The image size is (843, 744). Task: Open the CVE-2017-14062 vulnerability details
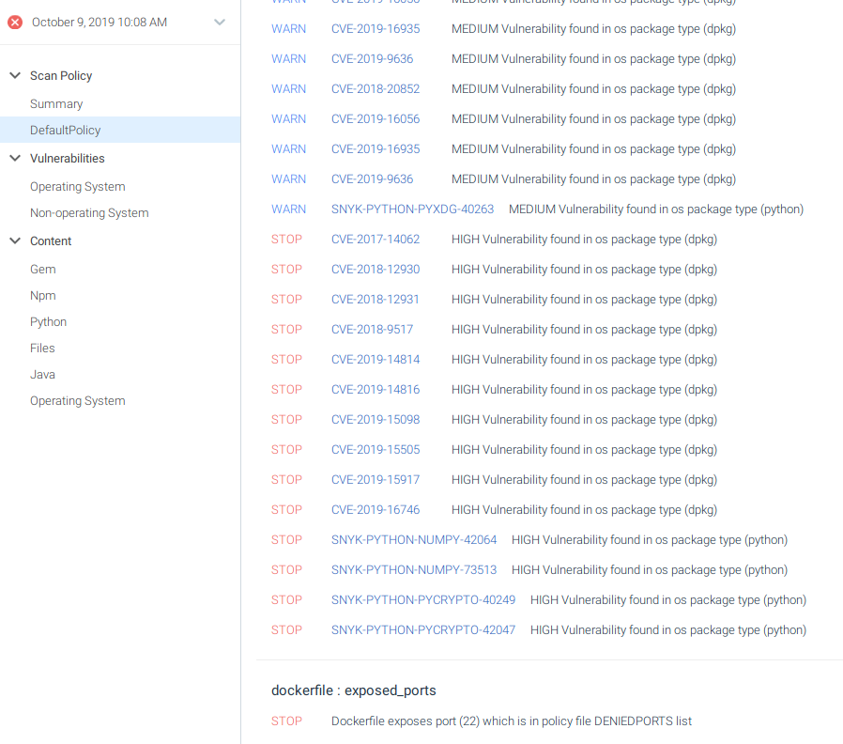[374, 239]
